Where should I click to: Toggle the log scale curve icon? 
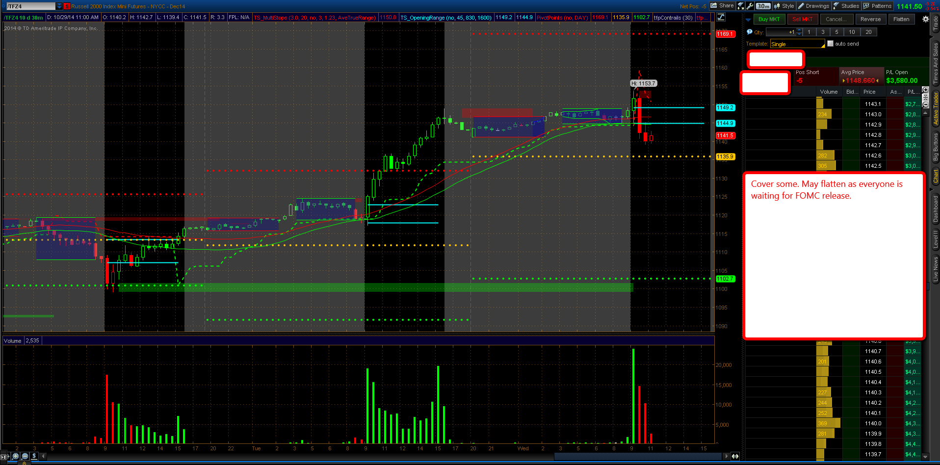tap(721, 17)
